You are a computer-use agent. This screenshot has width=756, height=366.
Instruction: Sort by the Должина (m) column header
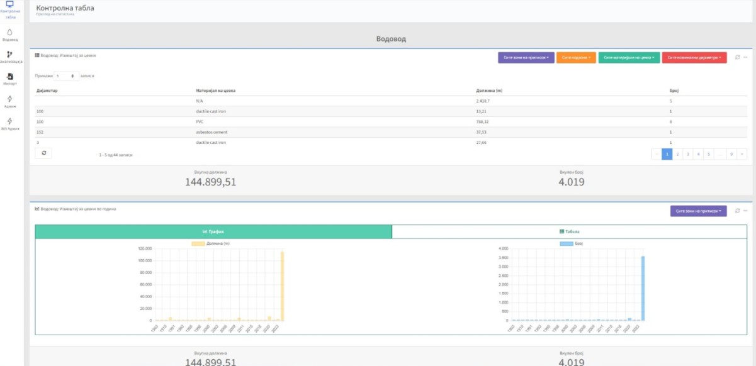click(x=489, y=91)
